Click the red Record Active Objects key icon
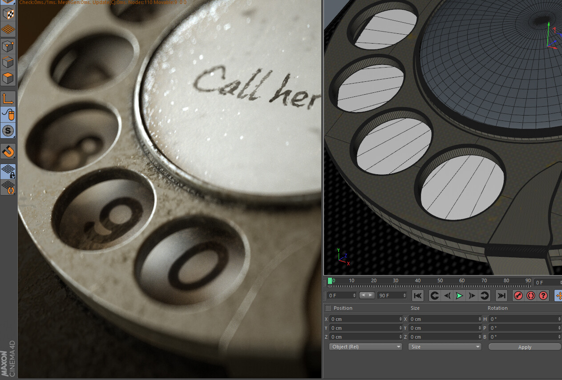Image resolution: width=562 pixels, height=380 pixels. click(x=518, y=296)
